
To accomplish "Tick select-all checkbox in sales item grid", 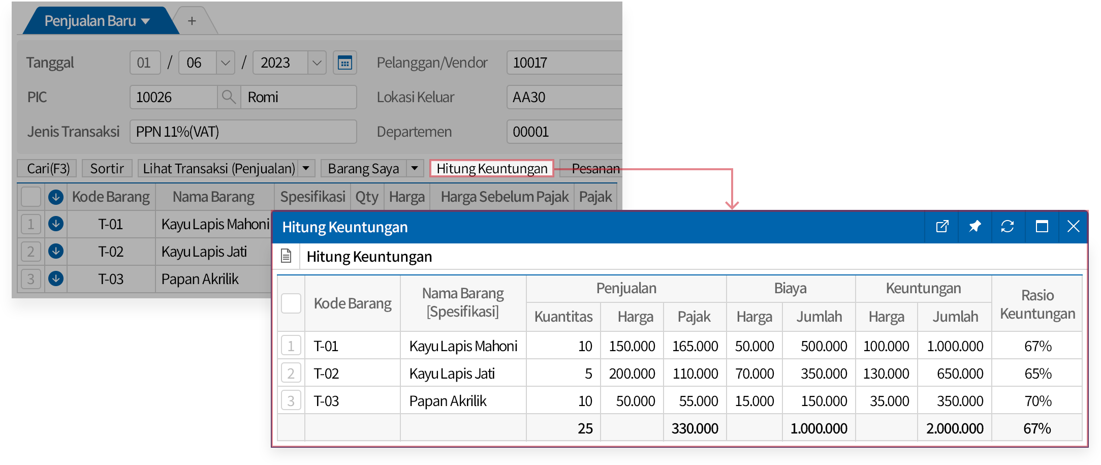I will tap(31, 197).
